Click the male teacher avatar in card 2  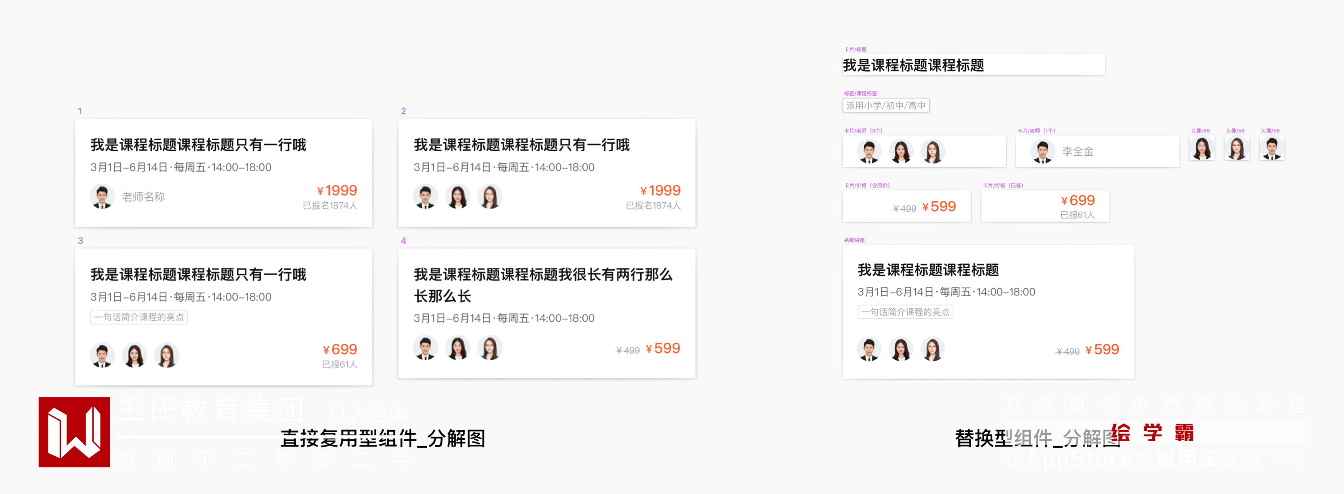[x=425, y=196]
